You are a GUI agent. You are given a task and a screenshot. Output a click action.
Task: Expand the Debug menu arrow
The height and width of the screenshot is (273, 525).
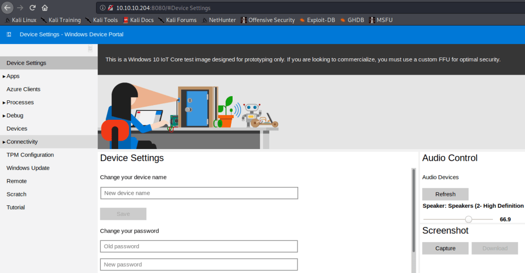tap(4, 116)
